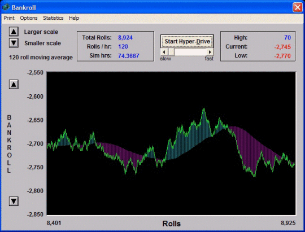Click the simulation speed slider thumb

pyautogui.click(x=171, y=52)
